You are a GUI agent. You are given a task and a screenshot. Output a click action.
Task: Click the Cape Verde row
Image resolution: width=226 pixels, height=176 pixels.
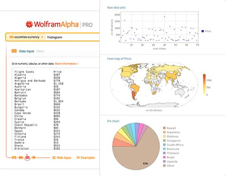(37, 113)
